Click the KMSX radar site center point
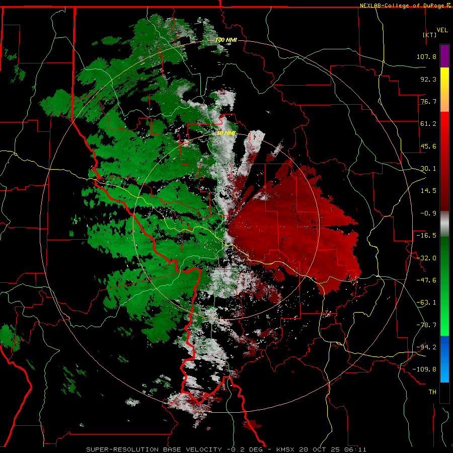The height and width of the screenshot is (453, 453). (226, 226)
